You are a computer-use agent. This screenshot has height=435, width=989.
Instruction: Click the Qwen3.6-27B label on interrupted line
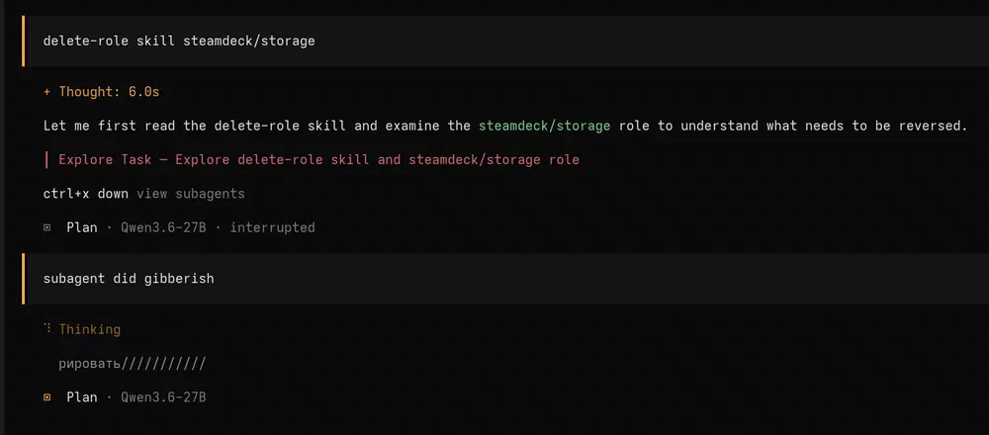(x=163, y=227)
